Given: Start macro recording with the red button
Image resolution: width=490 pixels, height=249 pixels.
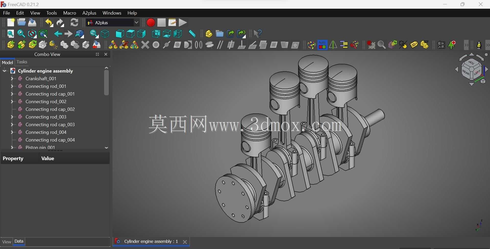Looking at the screenshot, I should click(151, 23).
